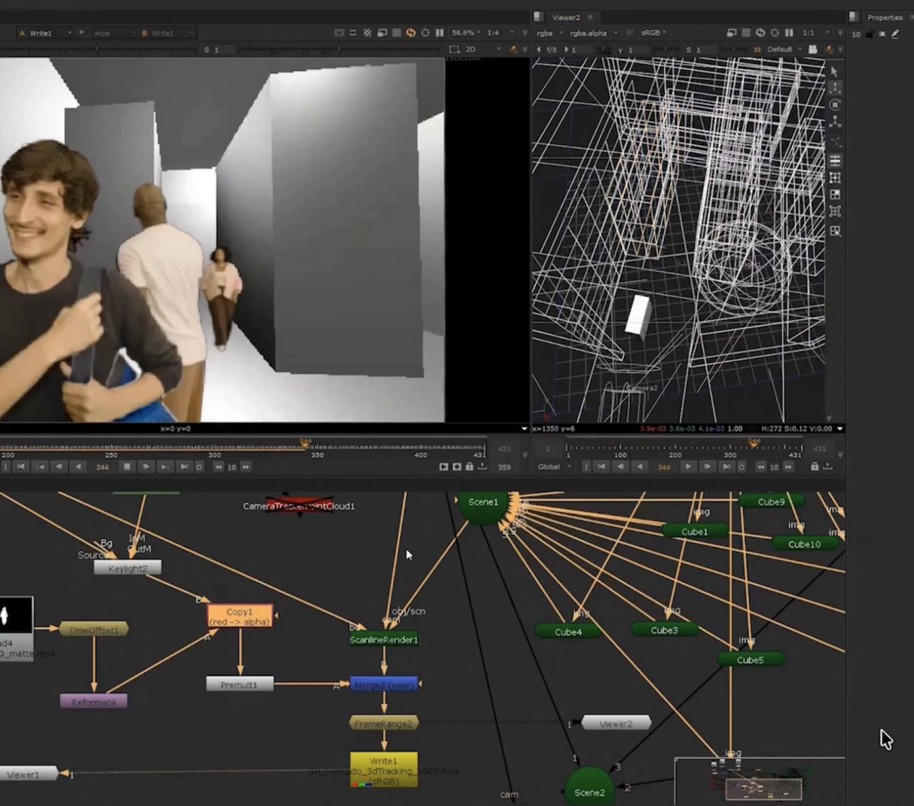Switch to the Viewer2 tab
The height and width of the screenshot is (806, 914).
pos(565,18)
